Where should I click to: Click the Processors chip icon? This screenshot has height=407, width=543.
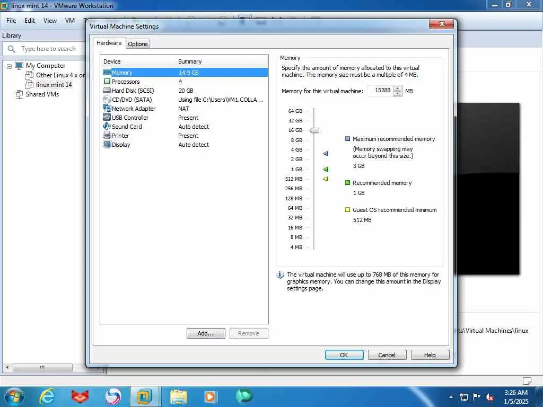click(x=107, y=81)
